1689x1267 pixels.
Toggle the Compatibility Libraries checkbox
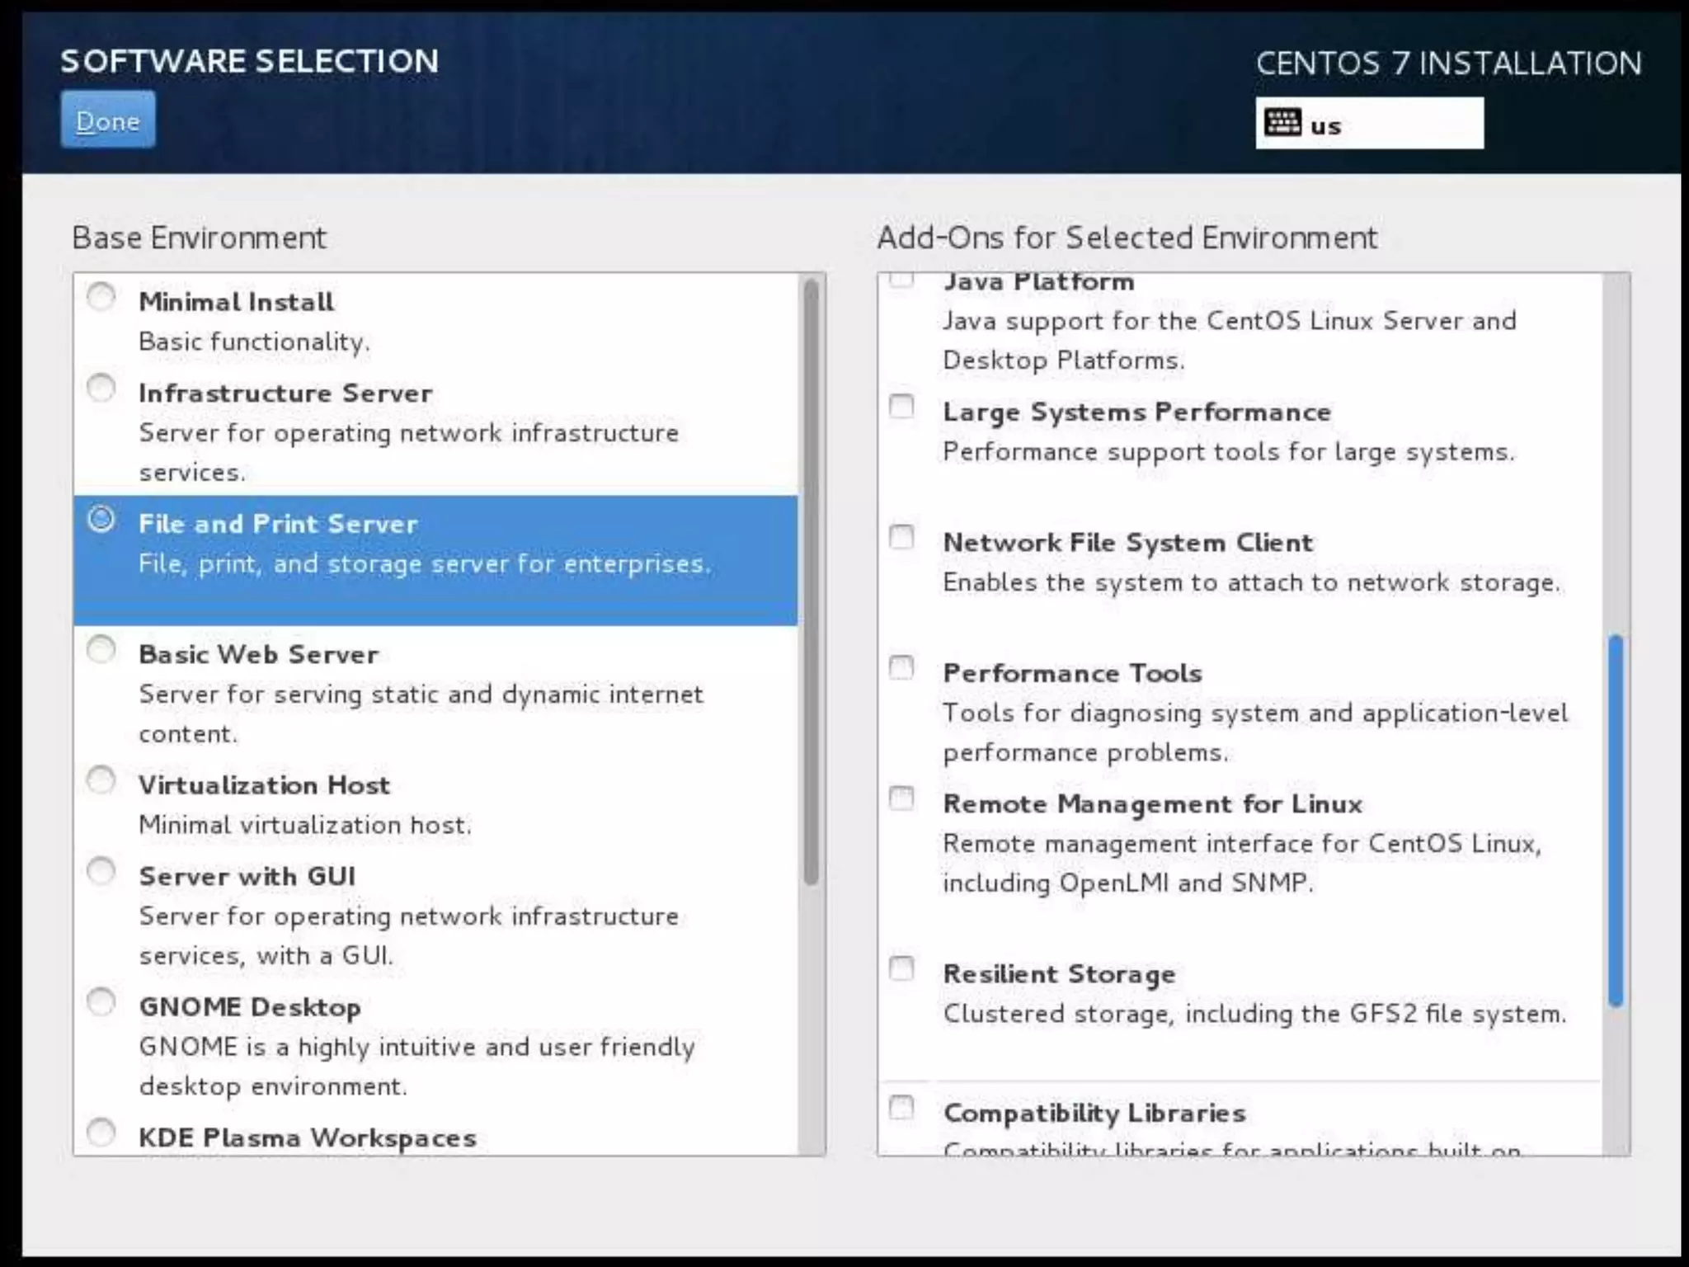pos(901,1107)
